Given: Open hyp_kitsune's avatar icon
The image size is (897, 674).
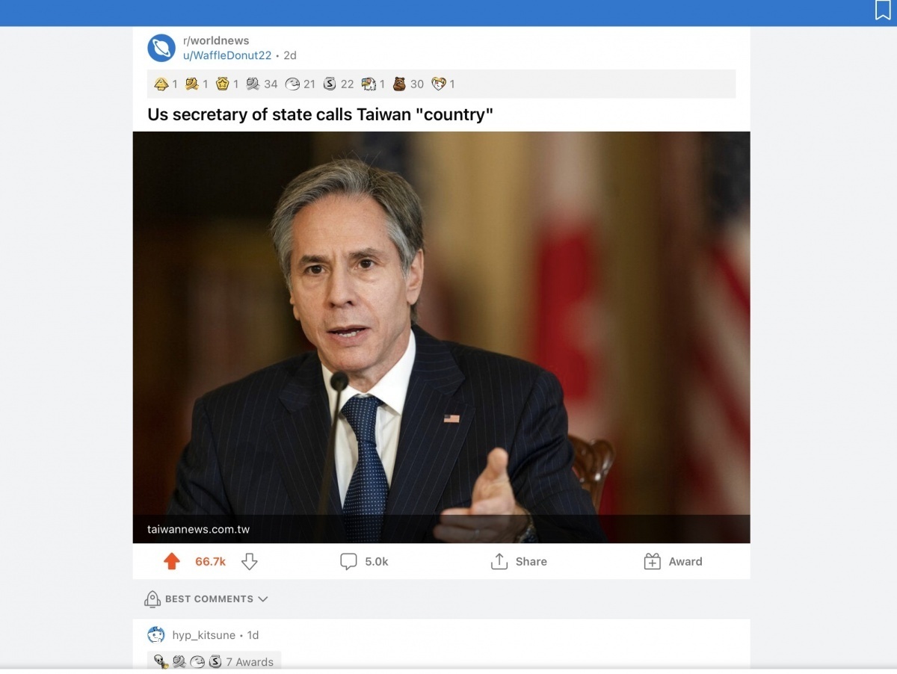Looking at the screenshot, I should [156, 635].
